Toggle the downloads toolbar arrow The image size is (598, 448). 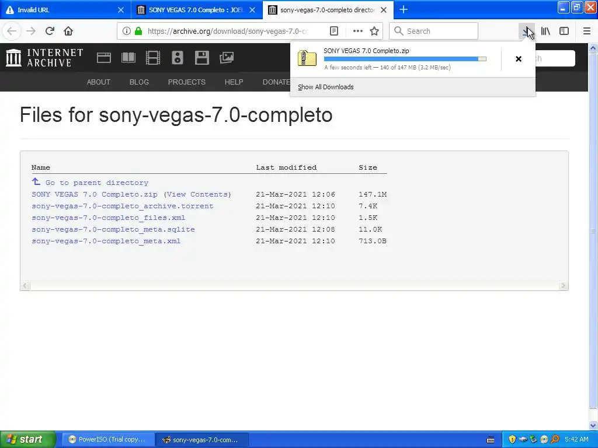tap(526, 32)
